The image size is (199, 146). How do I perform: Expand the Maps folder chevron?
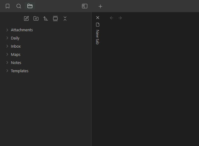pyautogui.click(x=7, y=54)
